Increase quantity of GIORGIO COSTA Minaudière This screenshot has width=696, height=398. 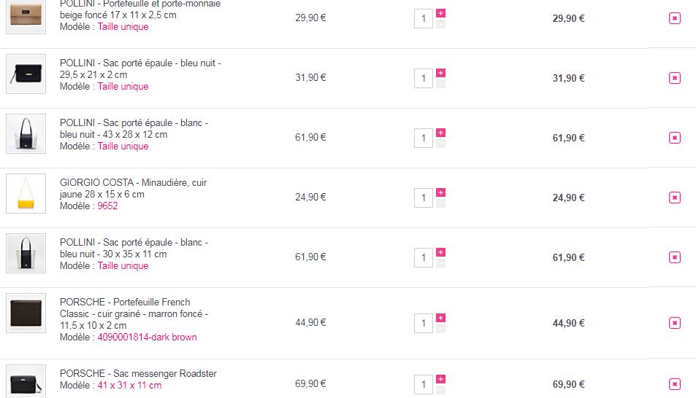coord(440,192)
